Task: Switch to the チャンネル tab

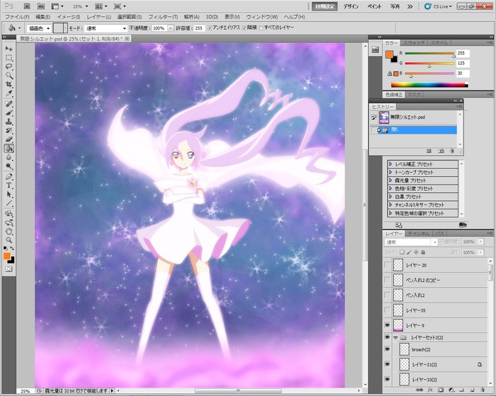Action: pos(418,233)
